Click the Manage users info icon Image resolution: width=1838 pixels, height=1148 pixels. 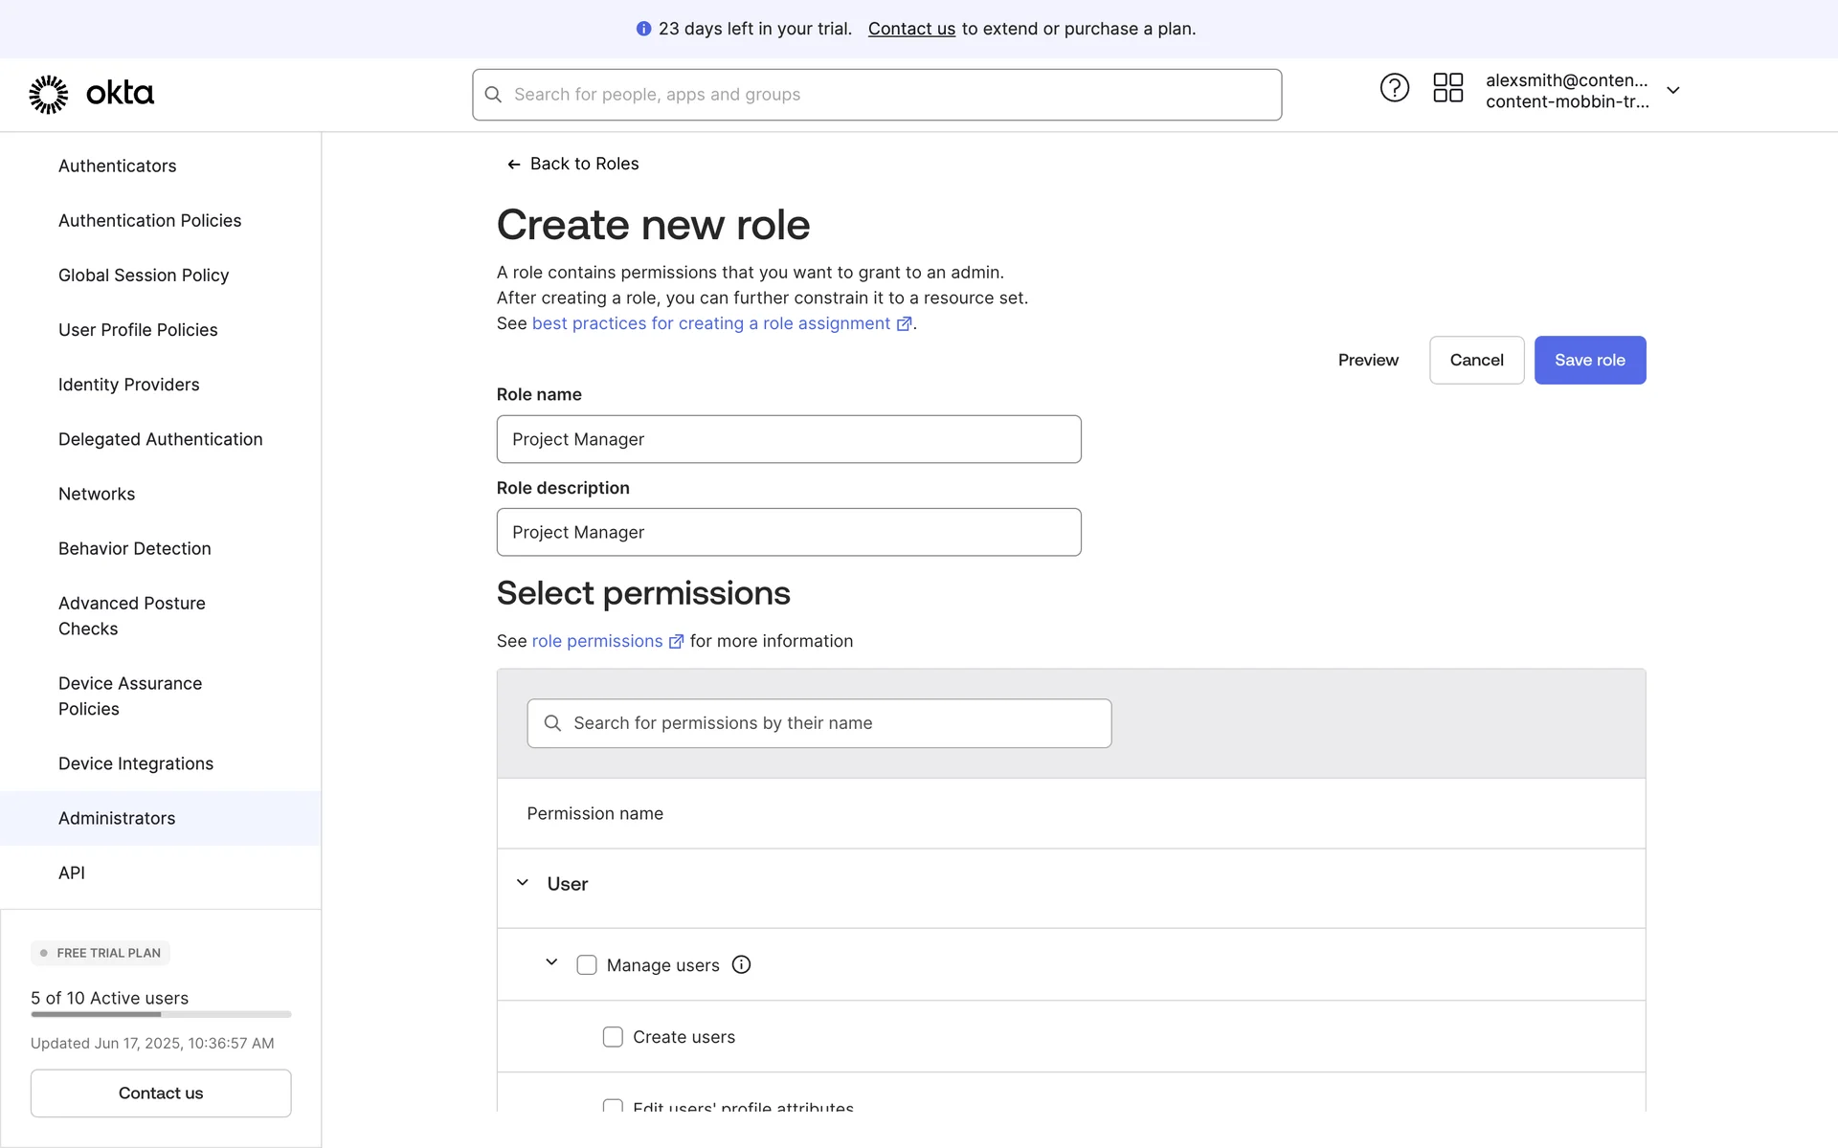(741, 964)
